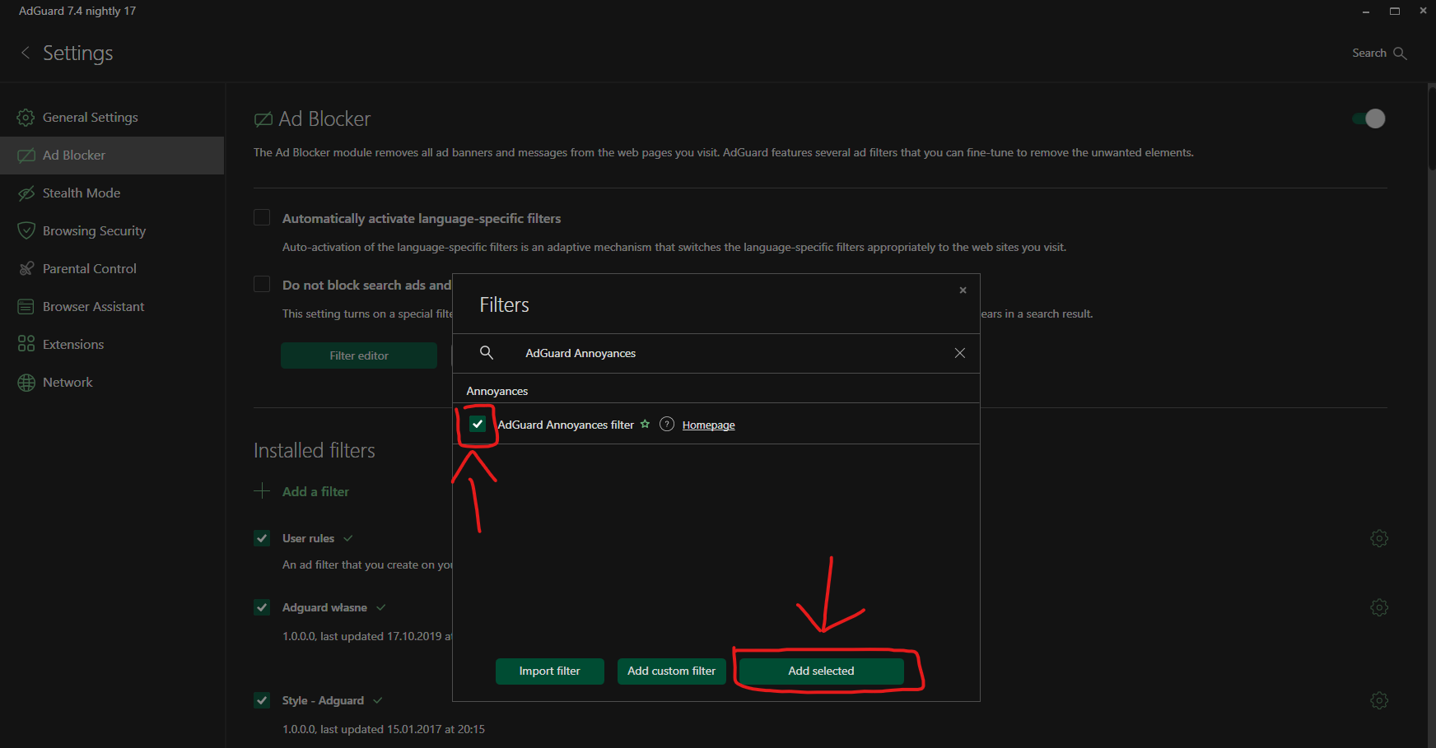Click the Add selected button

pyautogui.click(x=821, y=671)
